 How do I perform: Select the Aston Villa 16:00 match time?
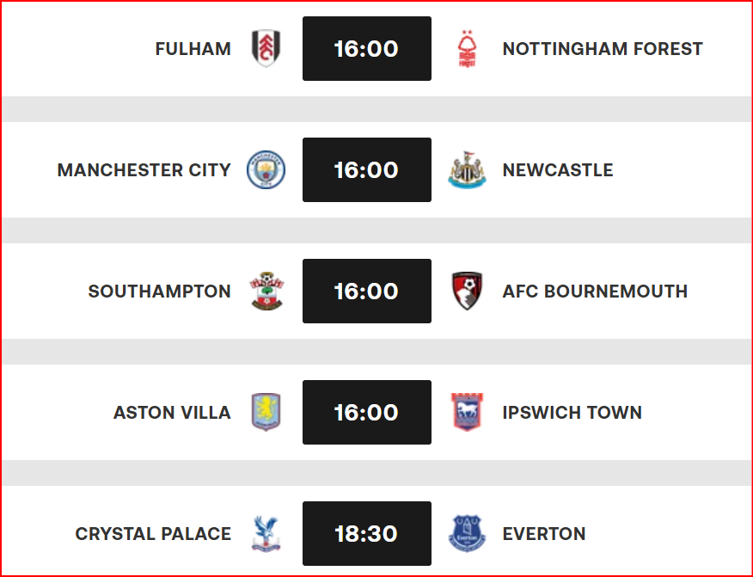click(366, 412)
